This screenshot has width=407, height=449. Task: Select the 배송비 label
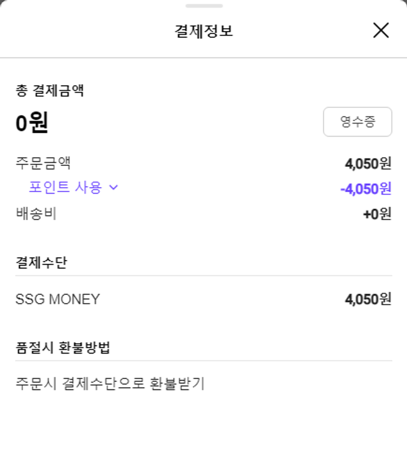[x=36, y=214]
